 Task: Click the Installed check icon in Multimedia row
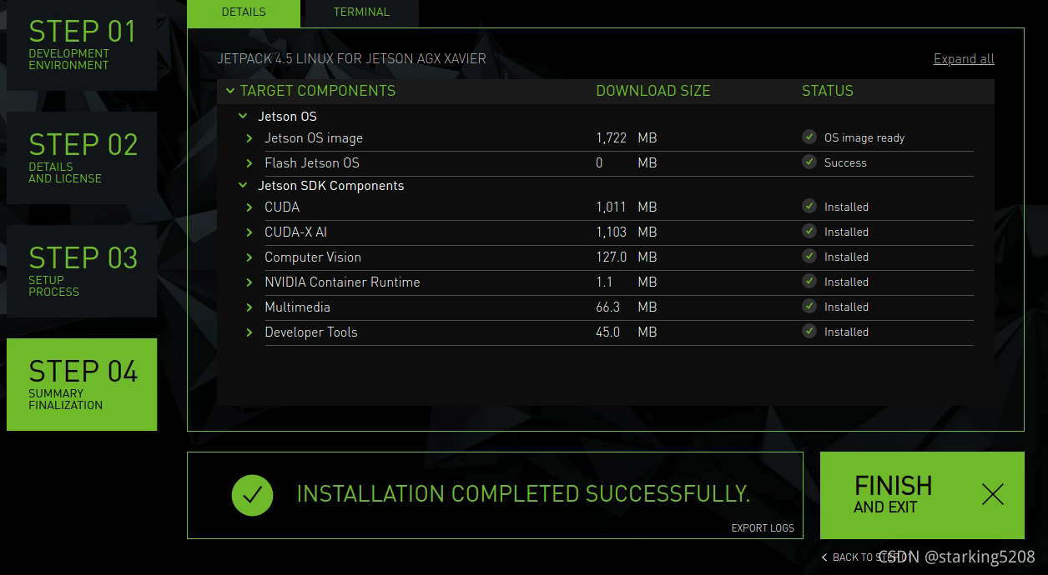coord(809,306)
